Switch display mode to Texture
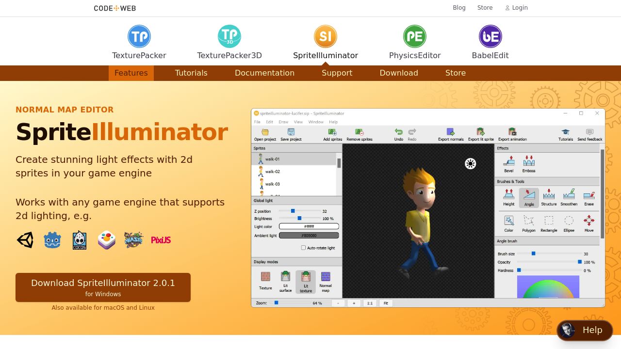 [x=265, y=277]
